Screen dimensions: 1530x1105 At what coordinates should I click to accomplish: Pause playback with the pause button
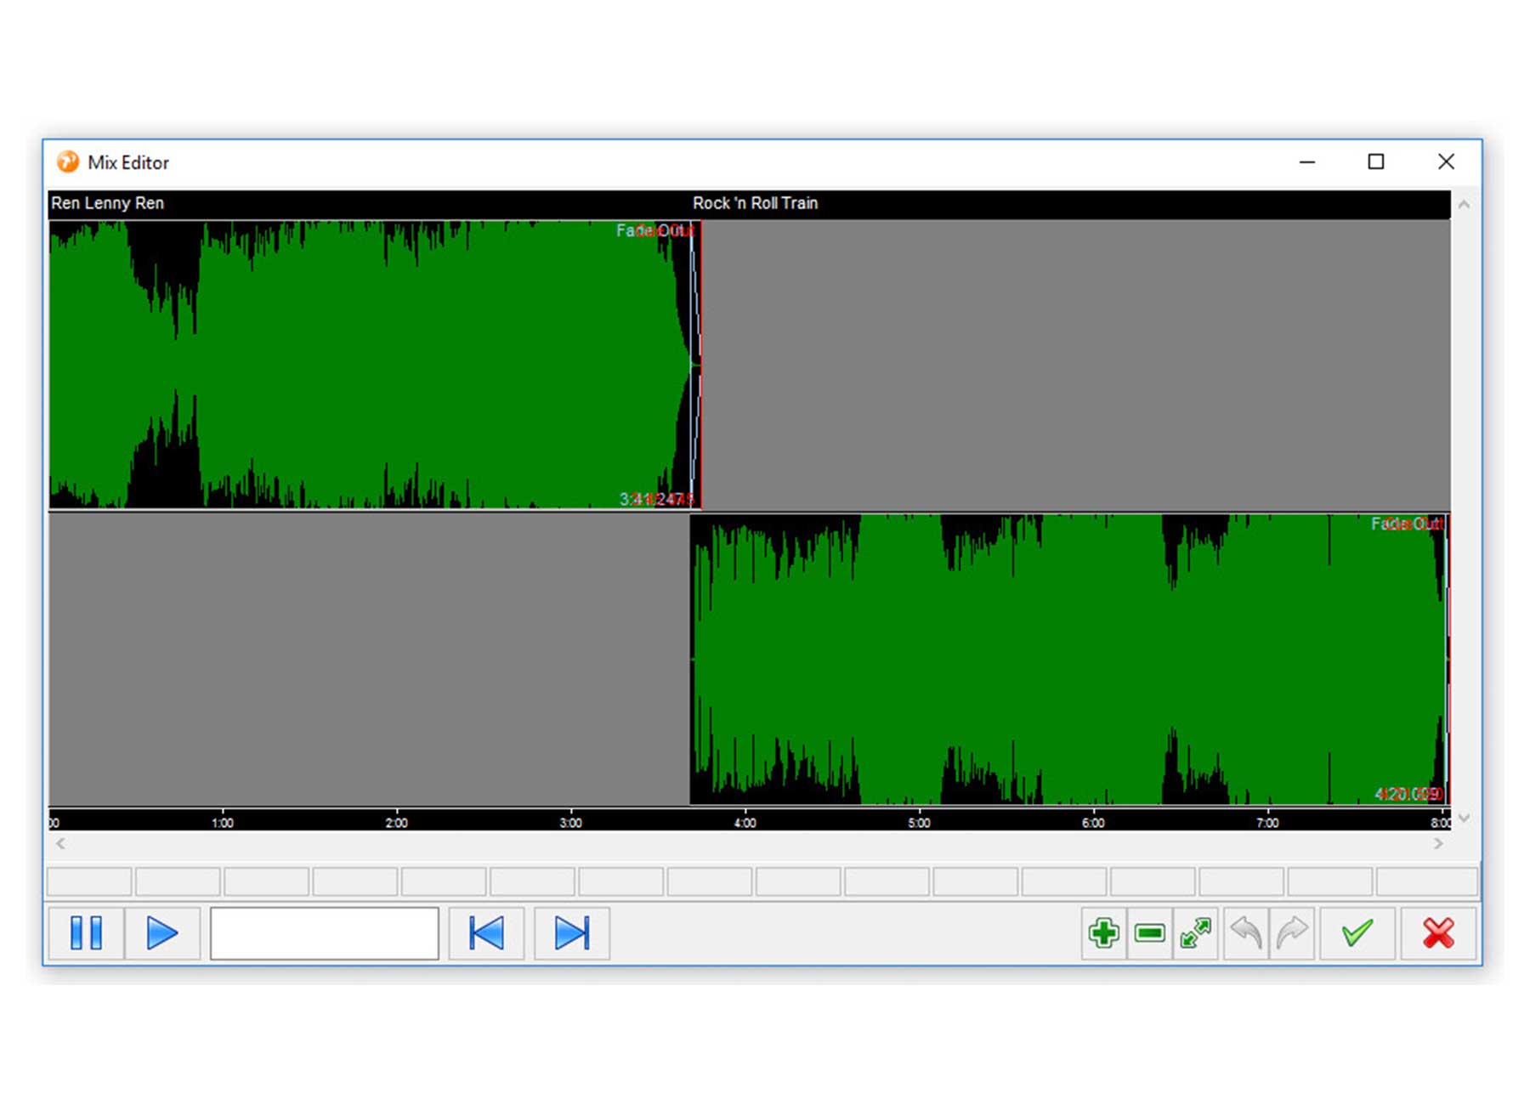coord(86,933)
